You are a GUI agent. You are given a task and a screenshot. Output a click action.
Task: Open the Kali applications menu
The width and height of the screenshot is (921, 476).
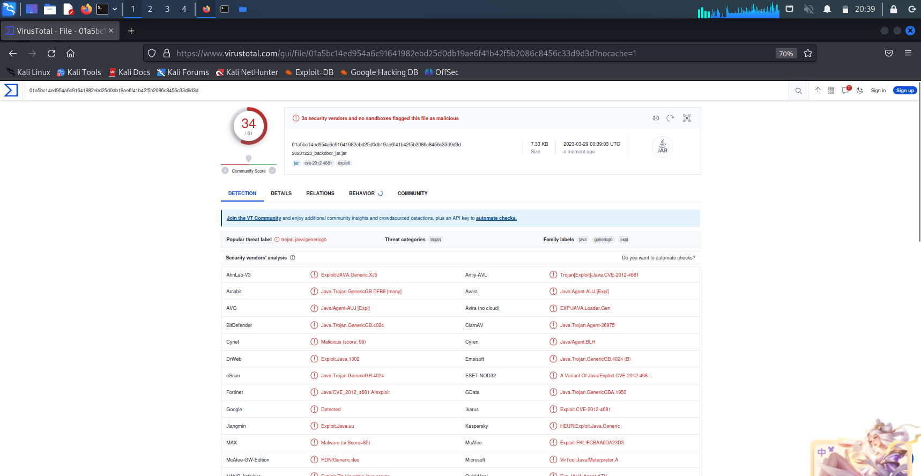9,9
